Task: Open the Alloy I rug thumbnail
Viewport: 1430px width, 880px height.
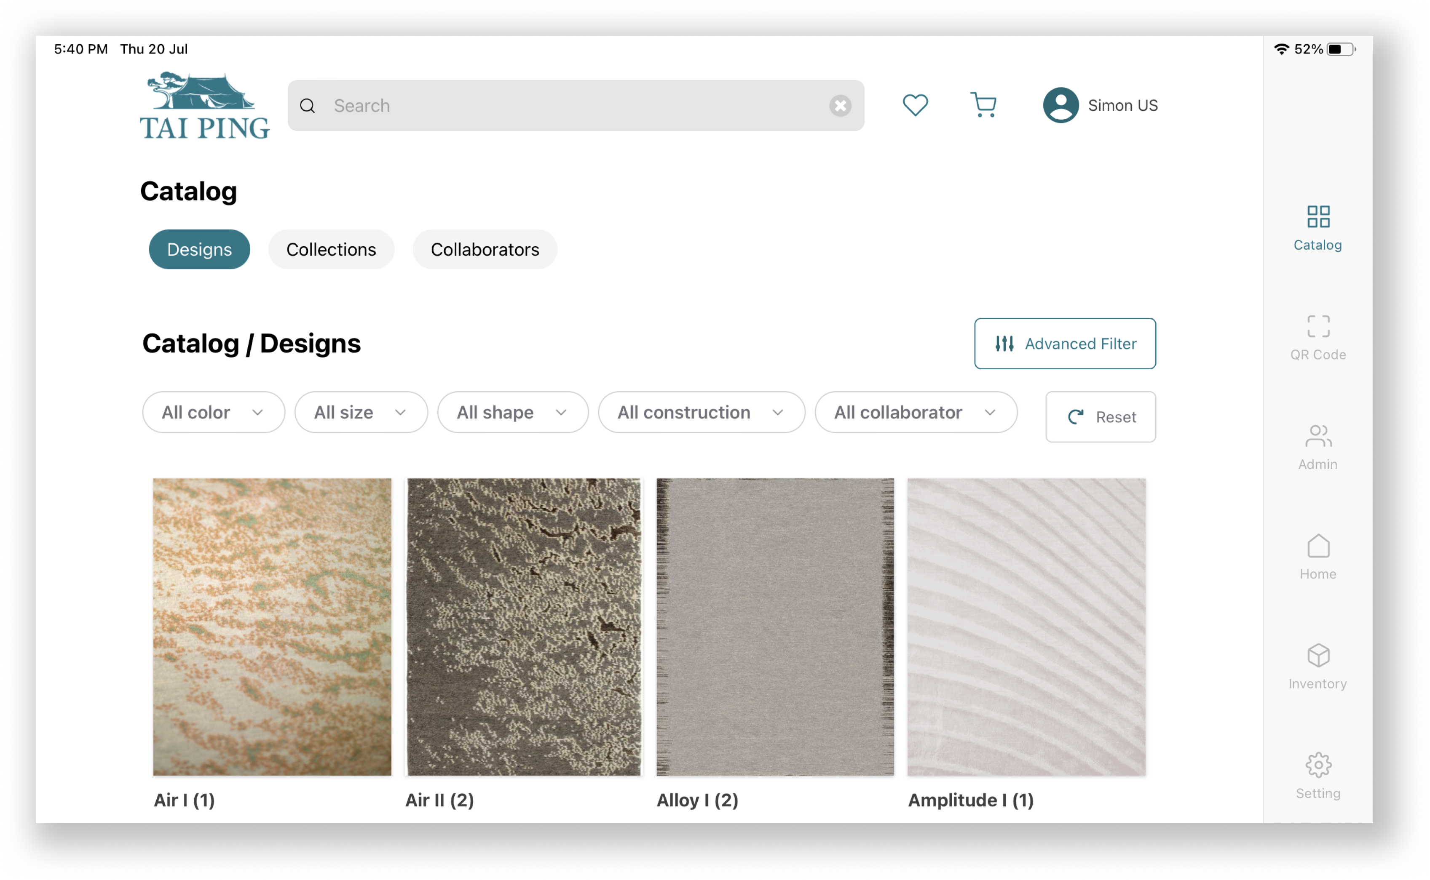Action: coord(775,627)
